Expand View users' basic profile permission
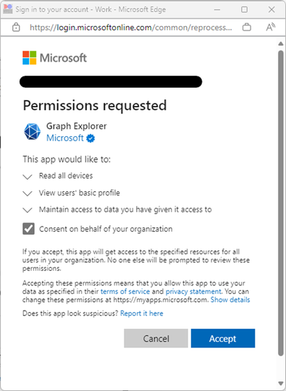 28,193
